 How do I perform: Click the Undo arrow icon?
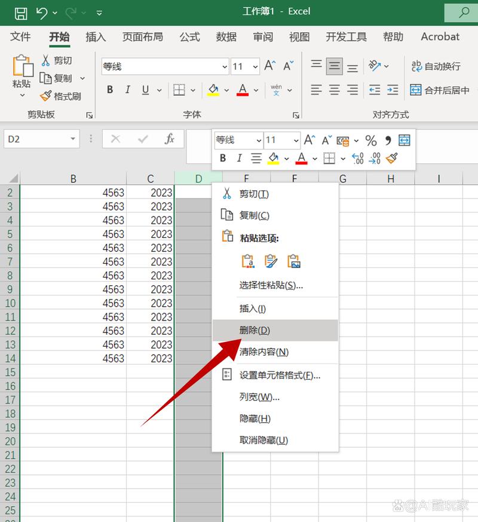[41, 12]
